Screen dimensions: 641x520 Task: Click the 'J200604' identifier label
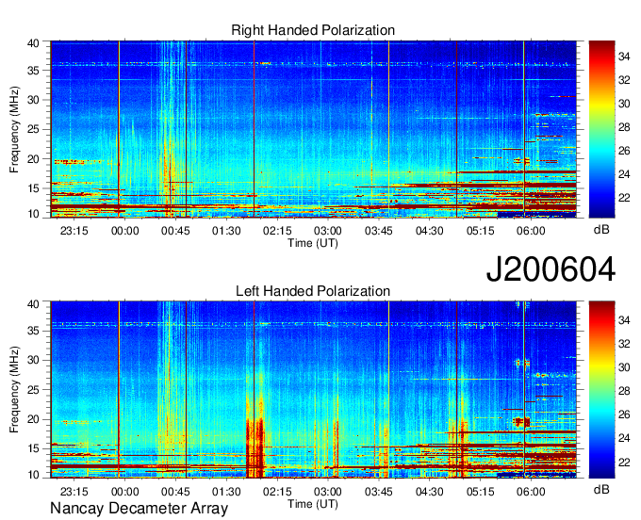coord(551,269)
